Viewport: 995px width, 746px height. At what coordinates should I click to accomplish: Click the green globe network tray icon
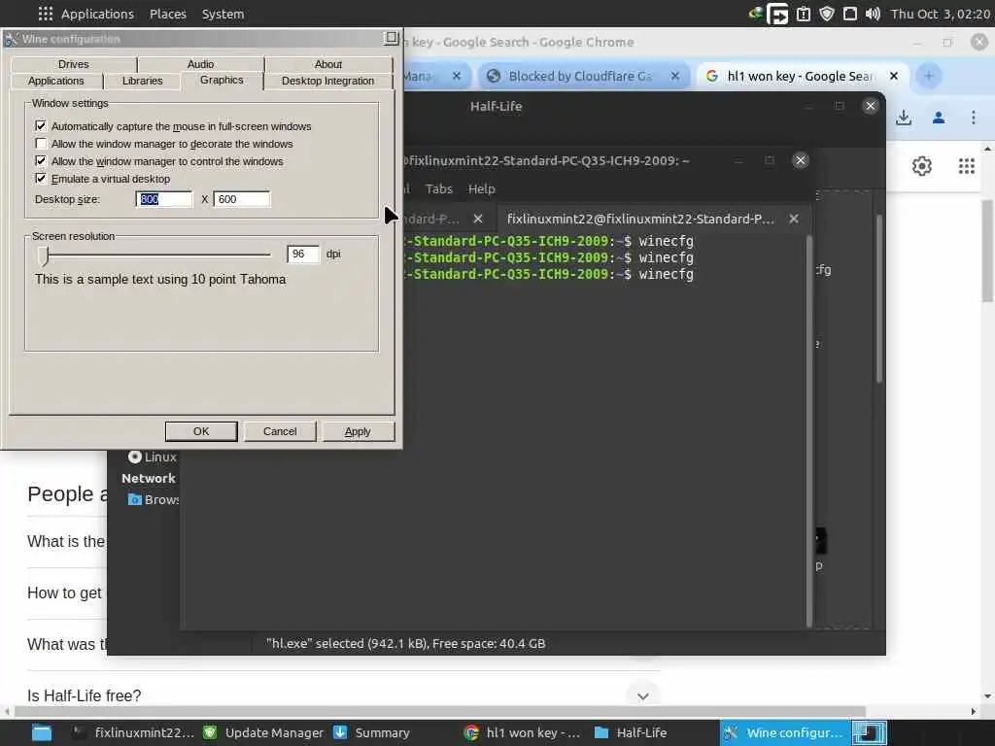[x=755, y=14]
